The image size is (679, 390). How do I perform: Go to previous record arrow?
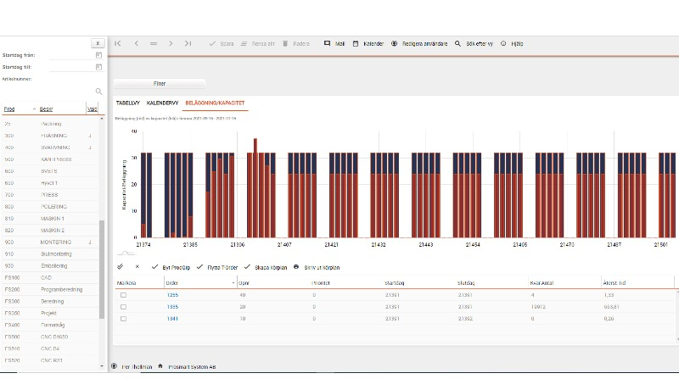pos(137,43)
